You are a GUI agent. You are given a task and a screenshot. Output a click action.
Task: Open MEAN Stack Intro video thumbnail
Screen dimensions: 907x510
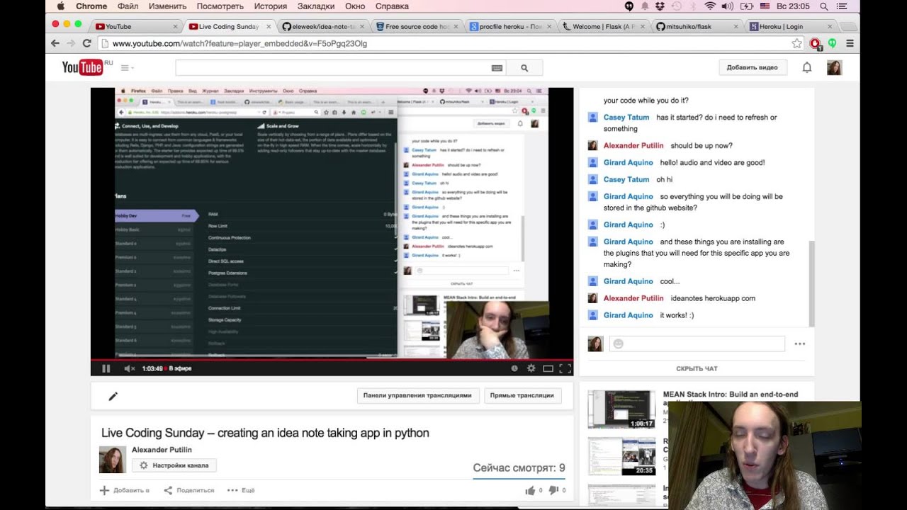621,409
